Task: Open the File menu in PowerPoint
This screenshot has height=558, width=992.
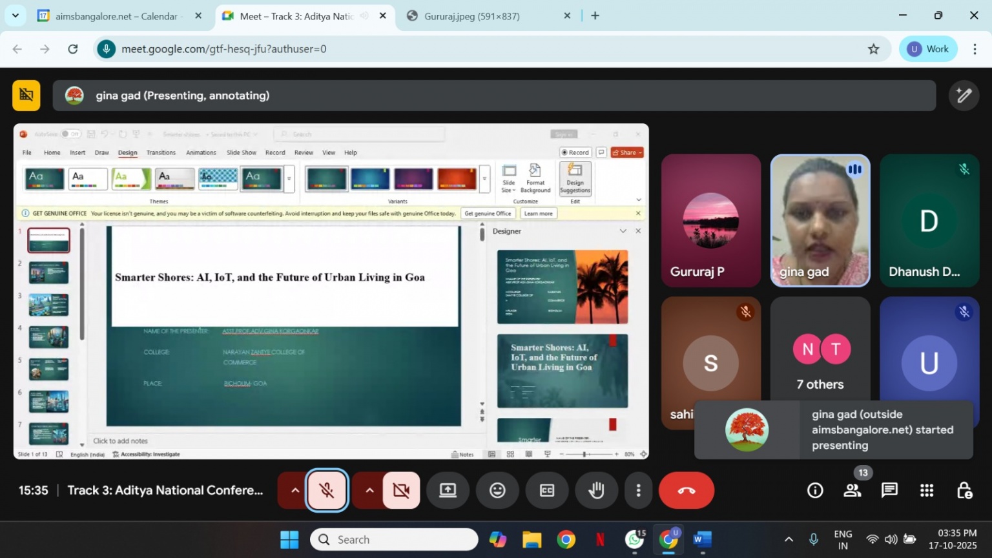Action: pos(27,153)
